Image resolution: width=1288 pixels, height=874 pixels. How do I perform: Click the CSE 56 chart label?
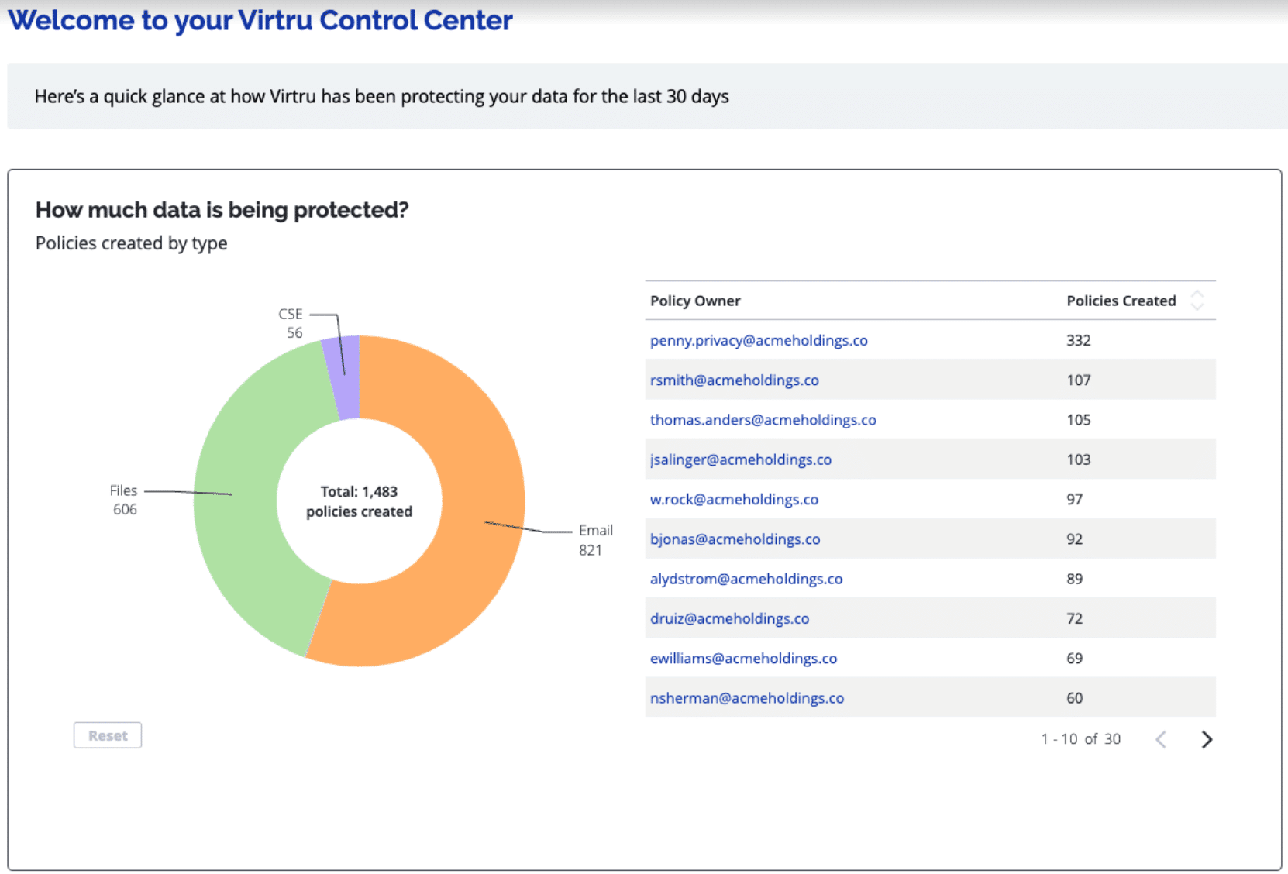click(x=291, y=323)
